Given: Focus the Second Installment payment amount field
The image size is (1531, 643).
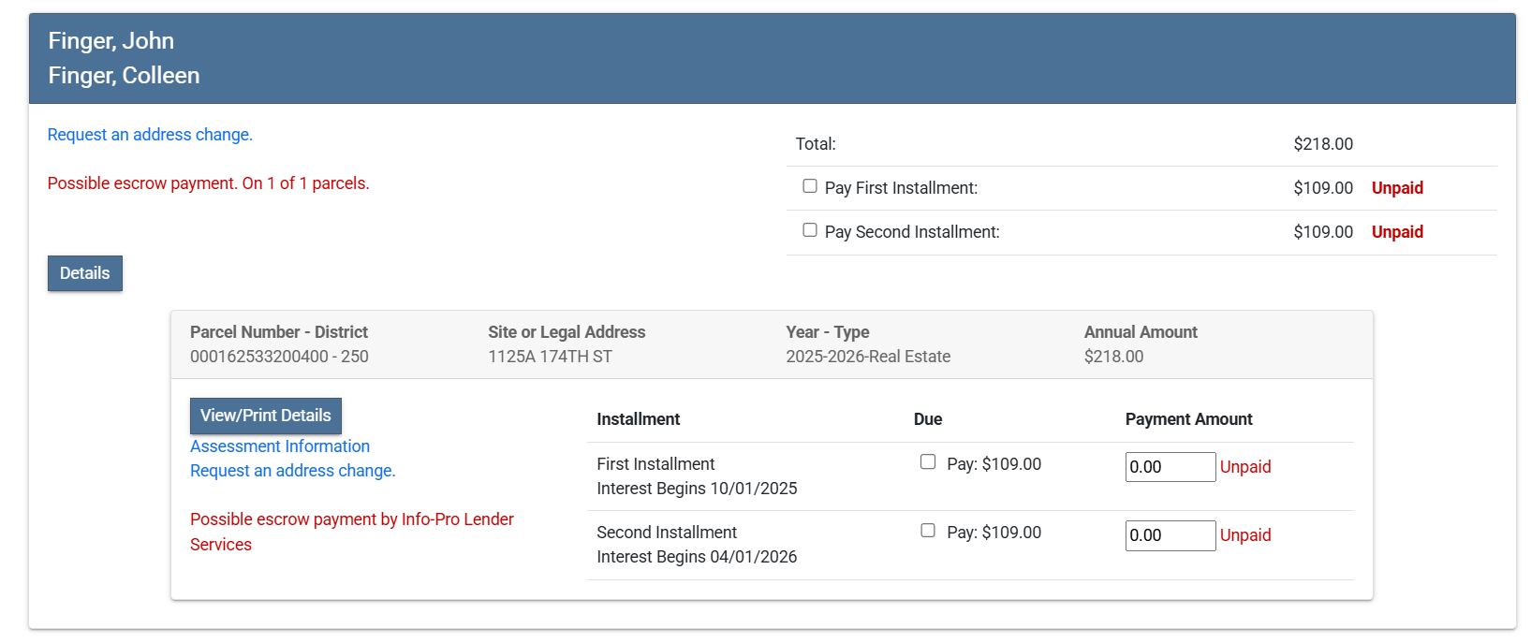Looking at the screenshot, I should click(1170, 535).
